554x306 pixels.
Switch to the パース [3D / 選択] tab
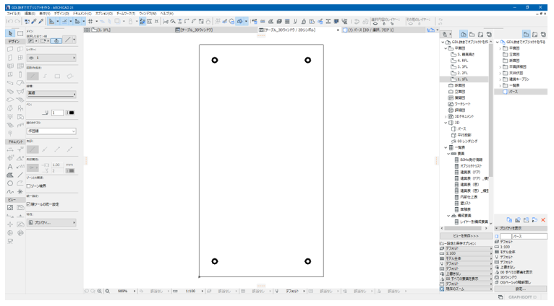click(383, 30)
